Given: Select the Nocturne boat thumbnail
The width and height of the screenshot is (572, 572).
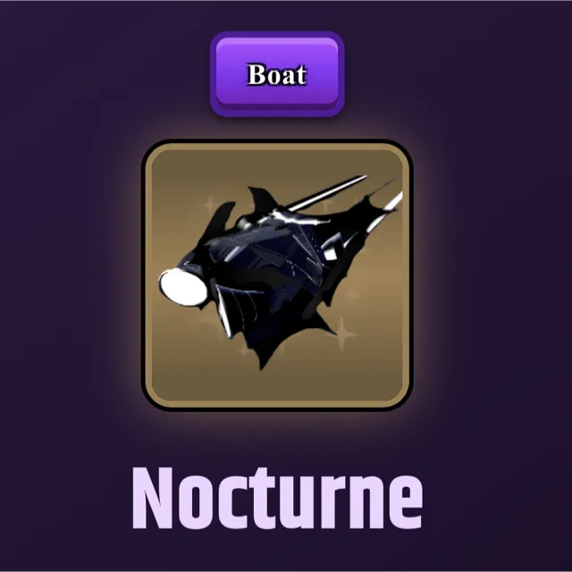Looking at the screenshot, I should click(277, 275).
